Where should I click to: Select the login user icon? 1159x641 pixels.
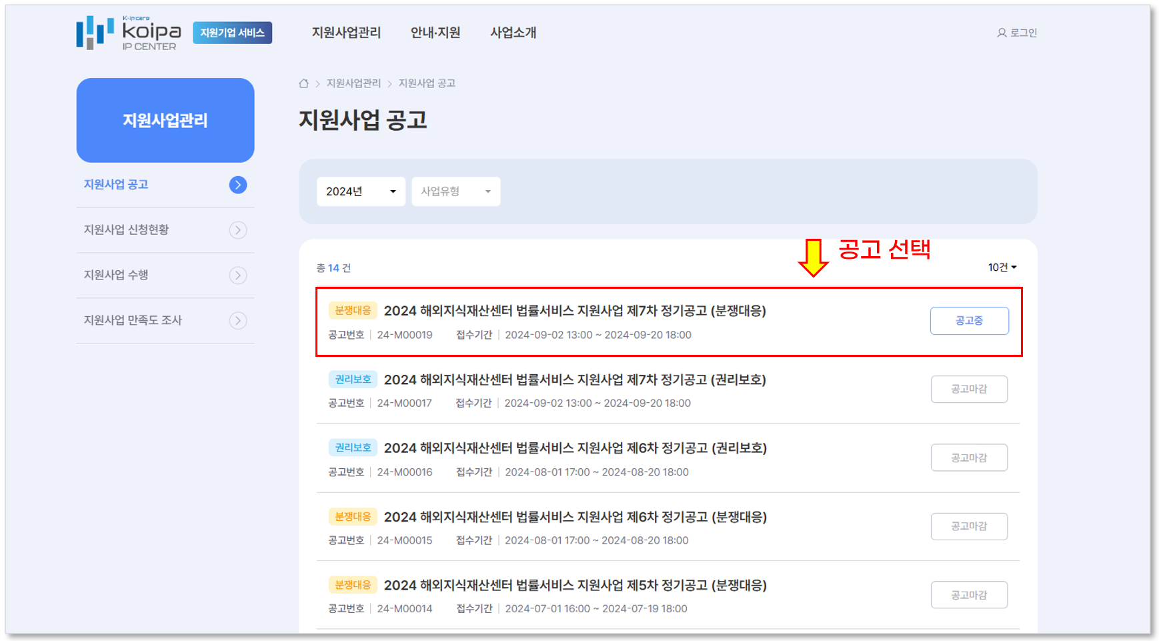(1002, 33)
